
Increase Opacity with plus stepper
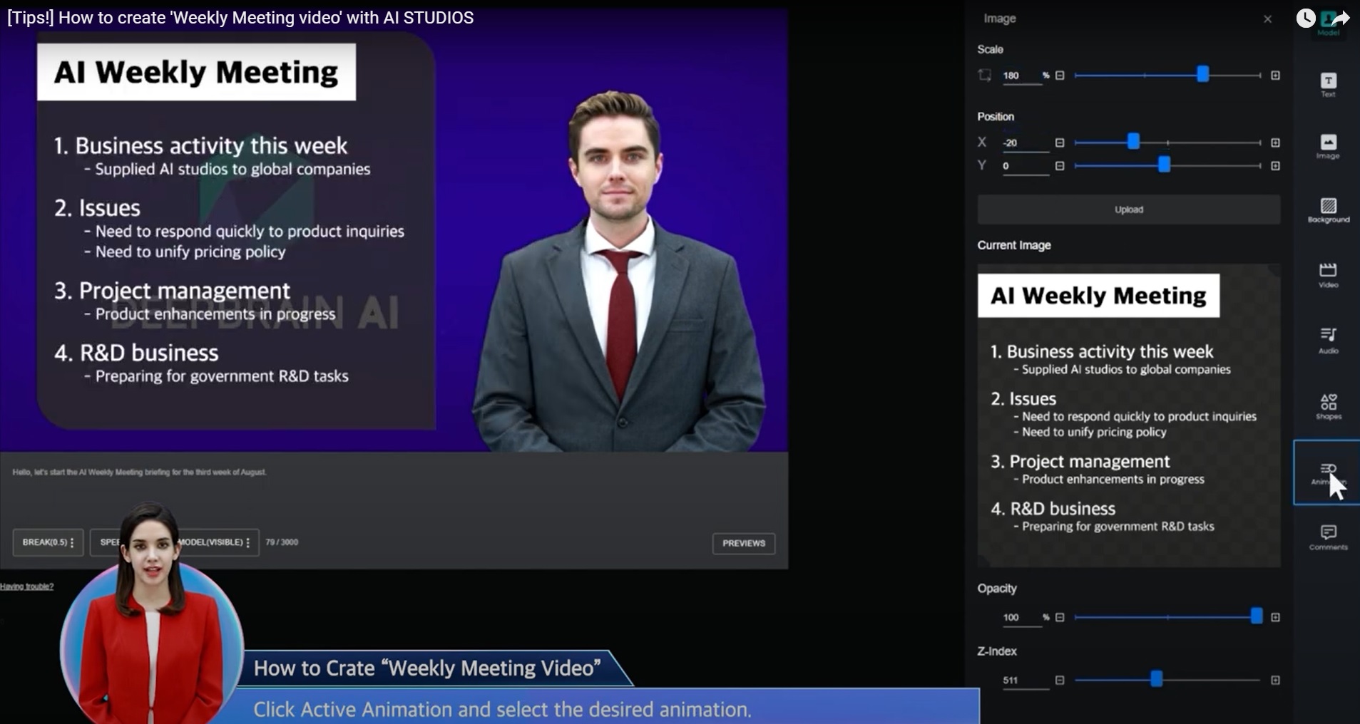[1275, 617]
